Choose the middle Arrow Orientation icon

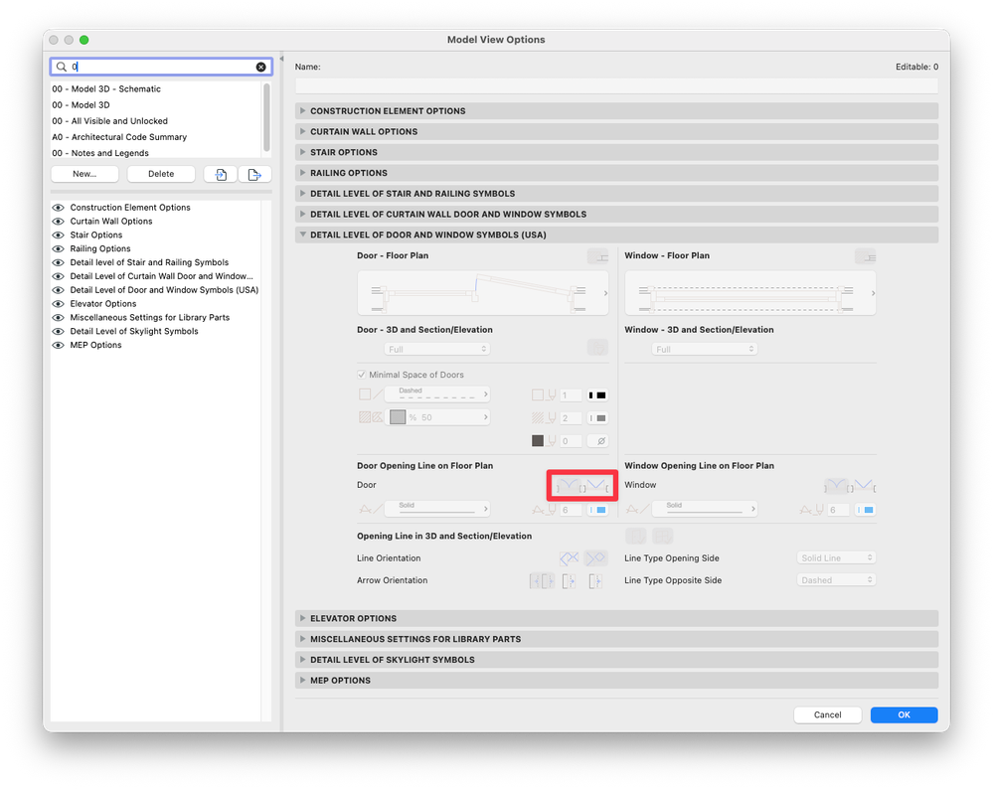point(569,580)
